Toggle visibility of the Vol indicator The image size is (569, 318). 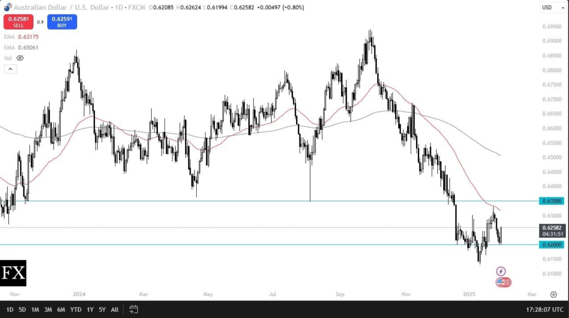tap(20, 58)
